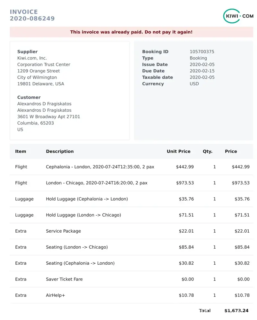Select the Cephalonia - London flight description
The width and height of the screenshot is (257, 320).
point(100,167)
